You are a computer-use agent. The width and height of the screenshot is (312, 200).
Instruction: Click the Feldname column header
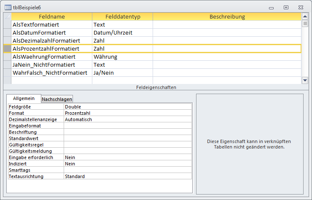click(51, 16)
